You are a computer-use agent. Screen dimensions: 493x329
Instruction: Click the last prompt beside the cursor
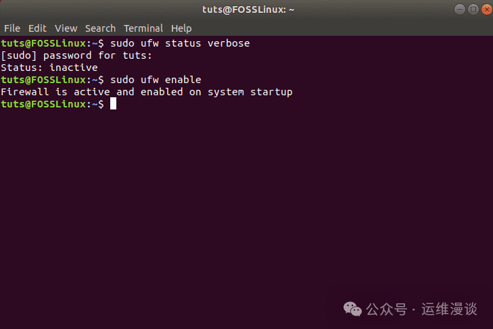[53, 104]
